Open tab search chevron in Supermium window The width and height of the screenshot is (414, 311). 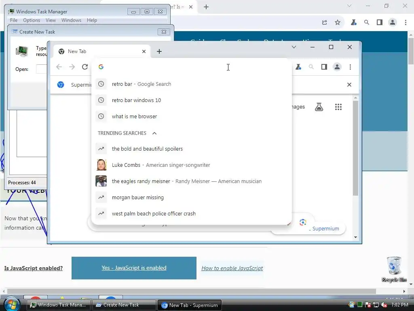coord(294,47)
